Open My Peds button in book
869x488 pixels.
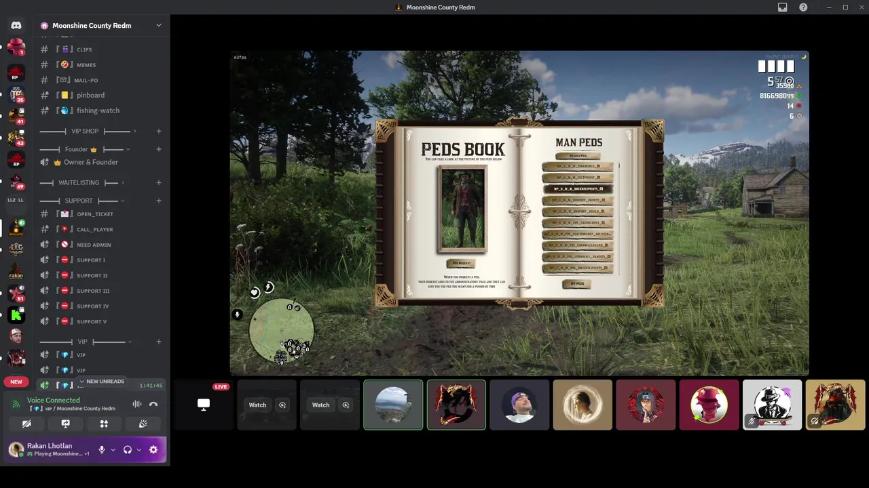577,284
